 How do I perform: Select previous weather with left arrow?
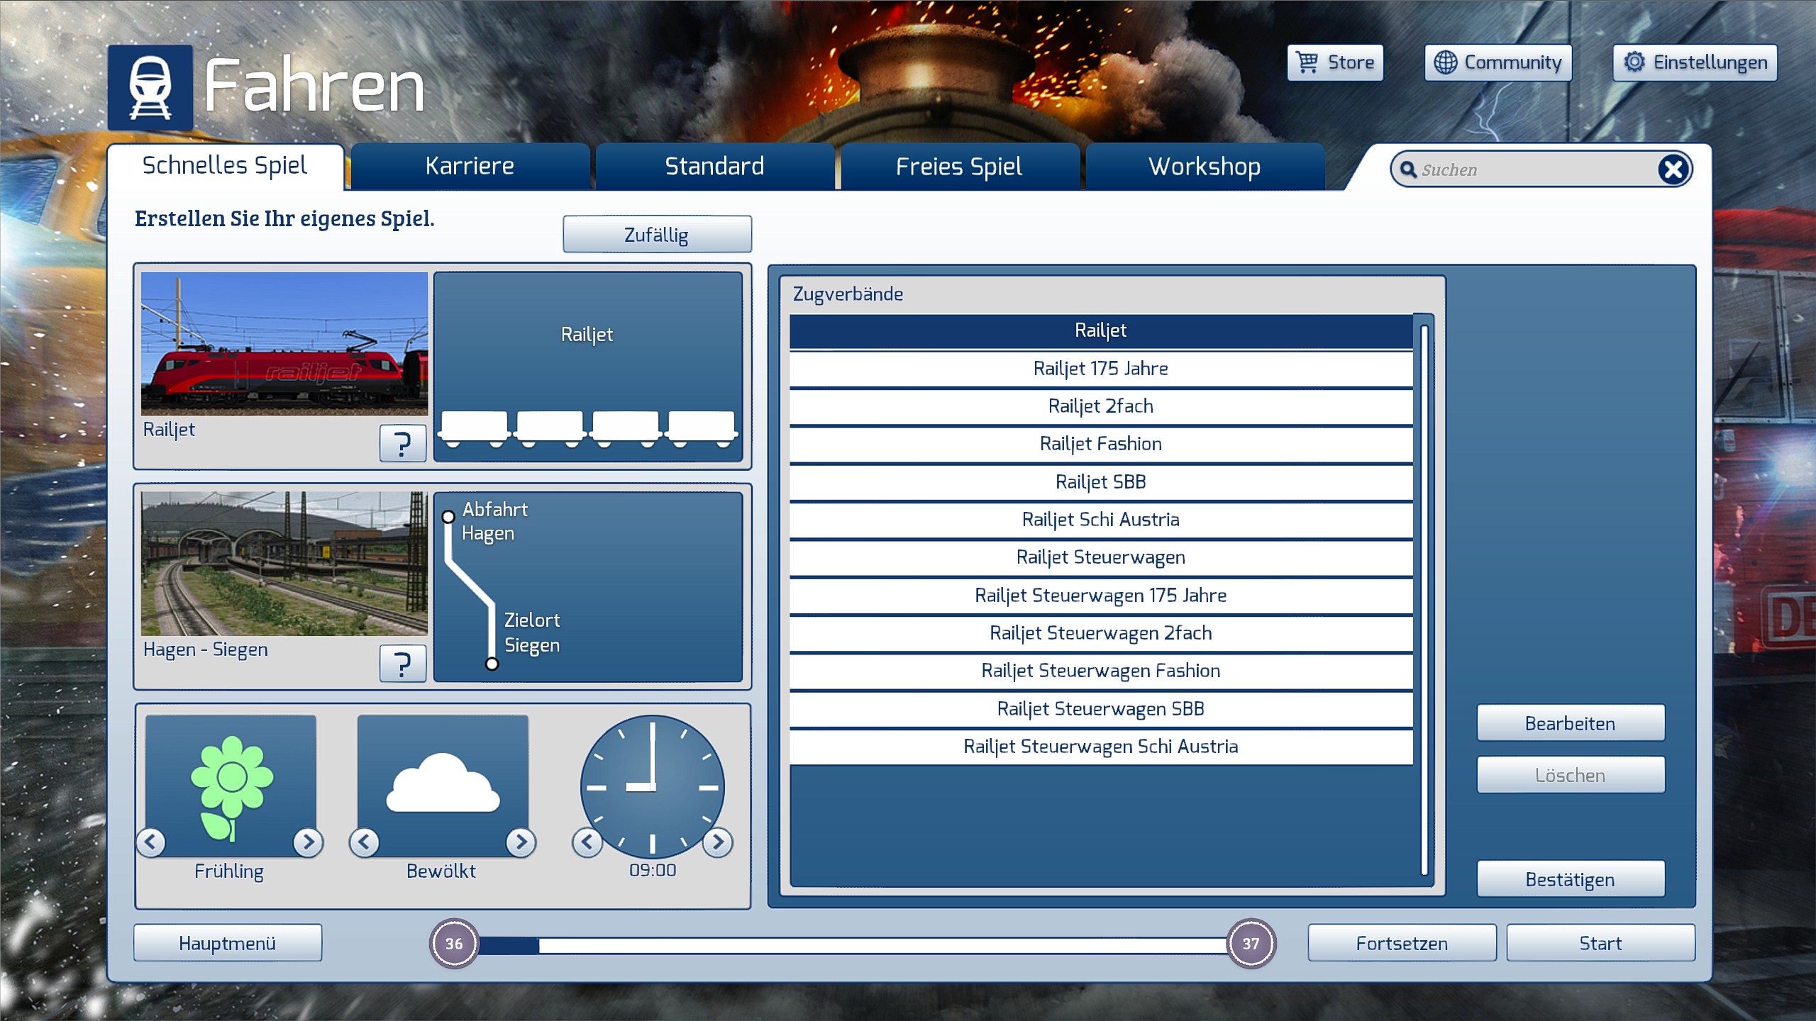click(x=365, y=842)
